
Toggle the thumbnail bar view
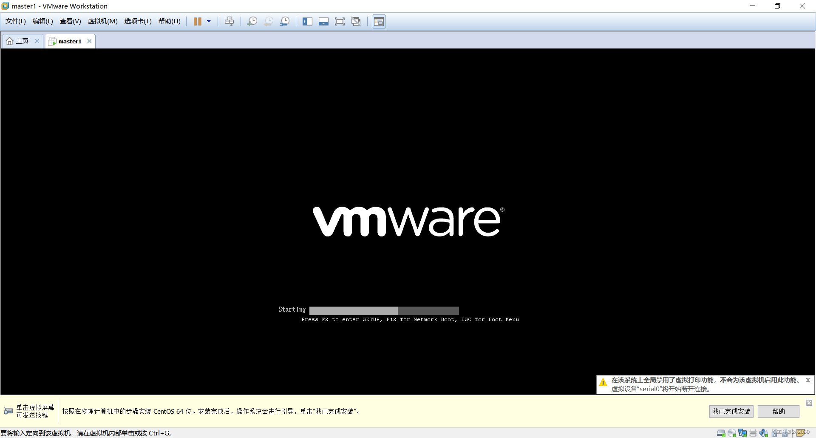click(323, 21)
